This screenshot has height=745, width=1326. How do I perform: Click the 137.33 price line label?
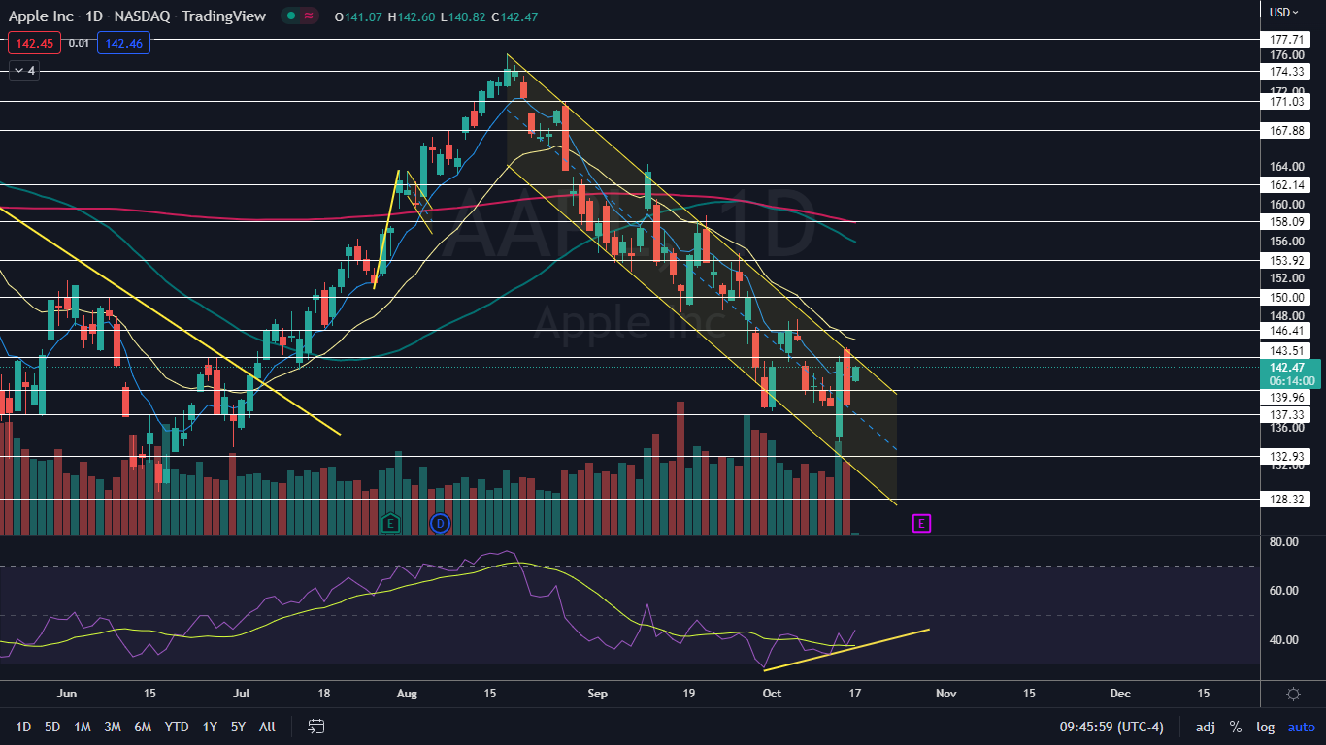pos(1286,414)
